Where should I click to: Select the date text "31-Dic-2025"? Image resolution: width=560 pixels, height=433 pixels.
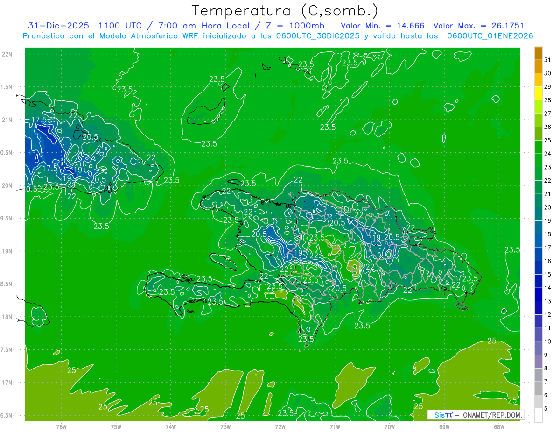[x=59, y=25]
